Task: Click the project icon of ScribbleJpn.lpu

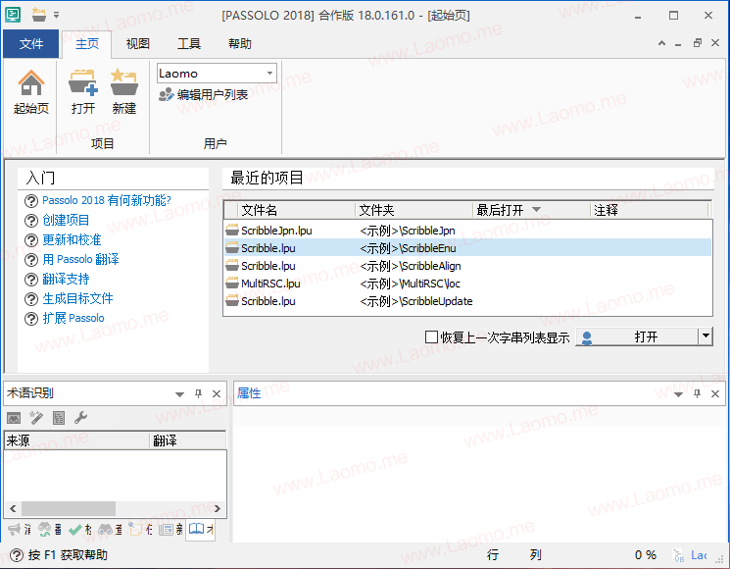Action: tap(232, 230)
